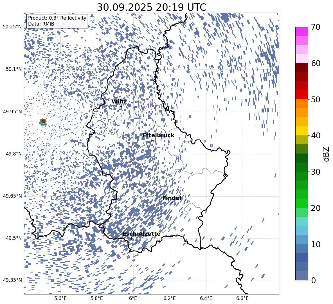The width and height of the screenshot is (333, 304).
Task: Click the pale pink colorbar segment above 60
Action: pyautogui.click(x=301, y=58)
